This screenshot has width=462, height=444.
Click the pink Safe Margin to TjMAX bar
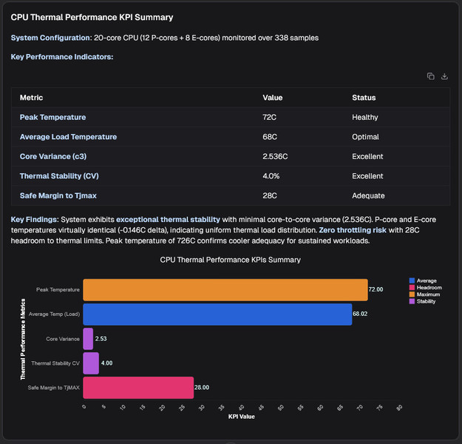pos(138,387)
